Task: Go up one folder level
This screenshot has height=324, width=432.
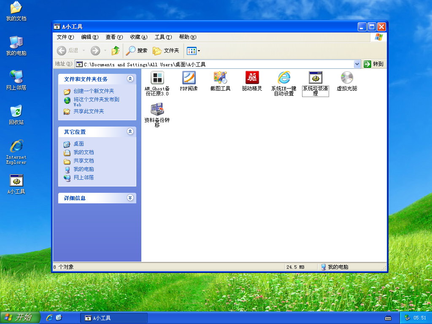Action: point(116,51)
